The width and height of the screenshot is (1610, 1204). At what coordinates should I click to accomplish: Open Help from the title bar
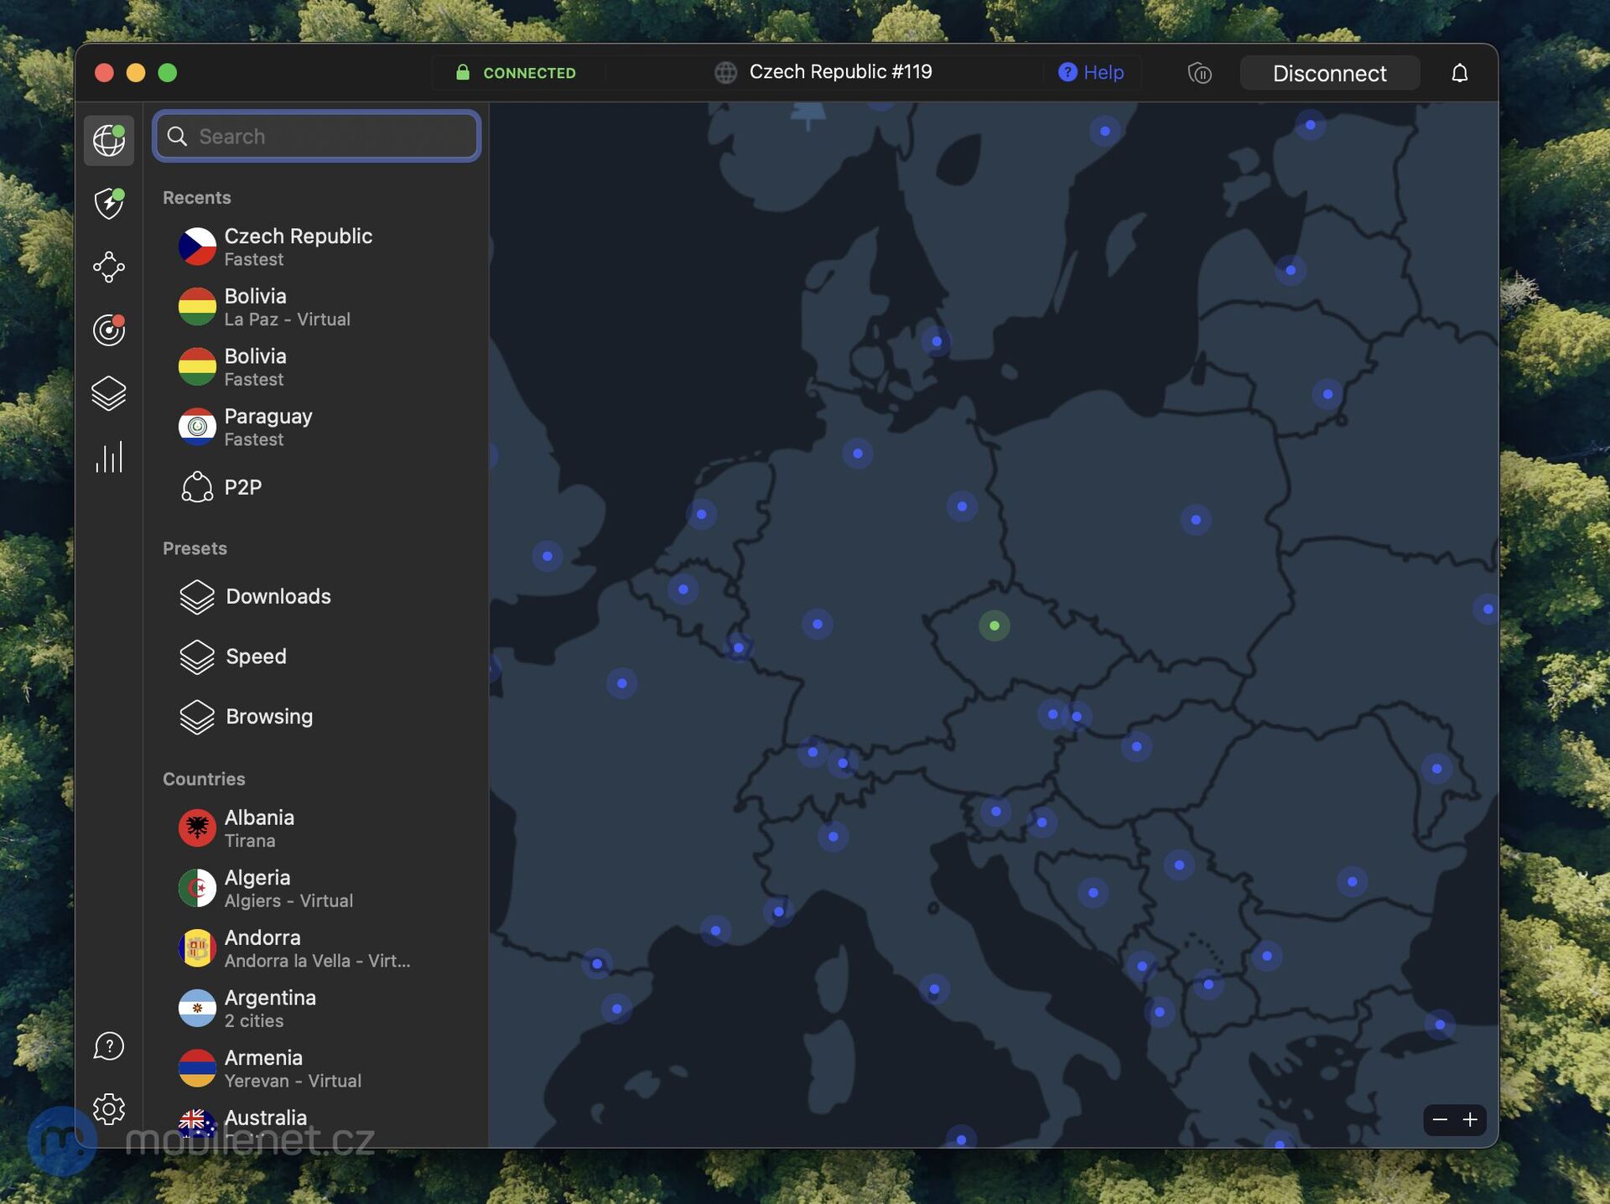click(x=1092, y=72)
